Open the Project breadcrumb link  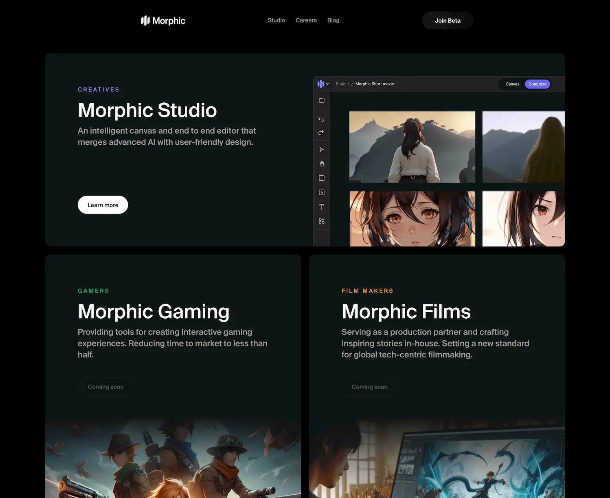point(342,84)
